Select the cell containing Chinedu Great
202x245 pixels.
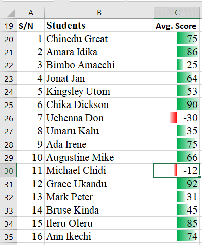(99, 39)
